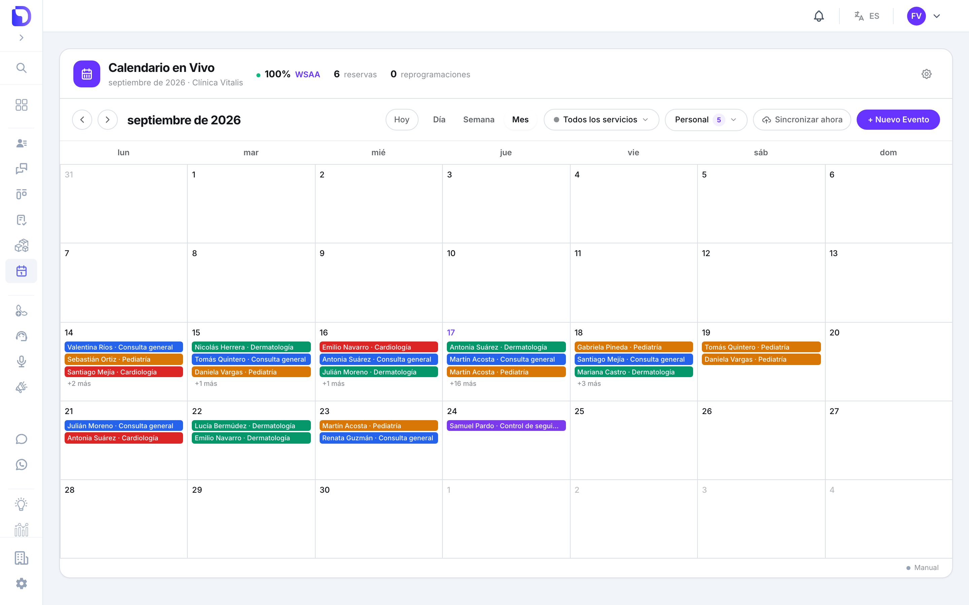This screenshot has height=605, width=969.
Task: Expand +1 más on day 16
Action: 333,383
